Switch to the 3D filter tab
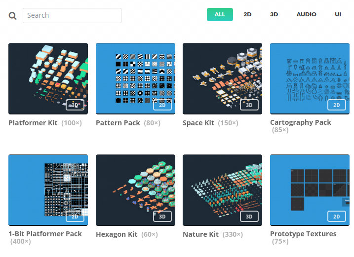This screenshot has height=257, width=354. pyautogui.click(x=274, y=14)
